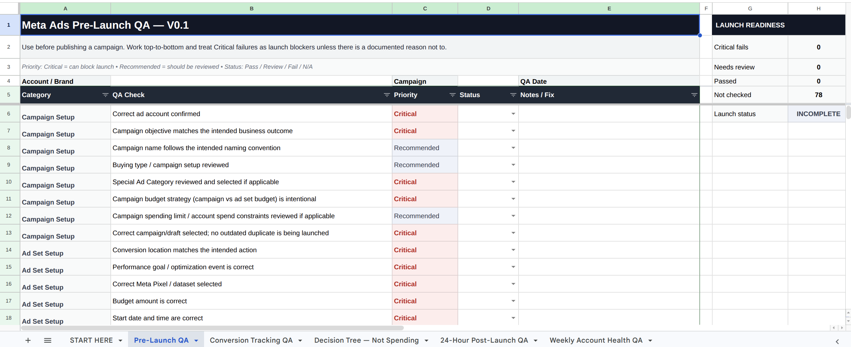Click the vertical scrollbar thumb
This screenshot has height=347, width=851.
pyautogui.click(x=848, y=112)
